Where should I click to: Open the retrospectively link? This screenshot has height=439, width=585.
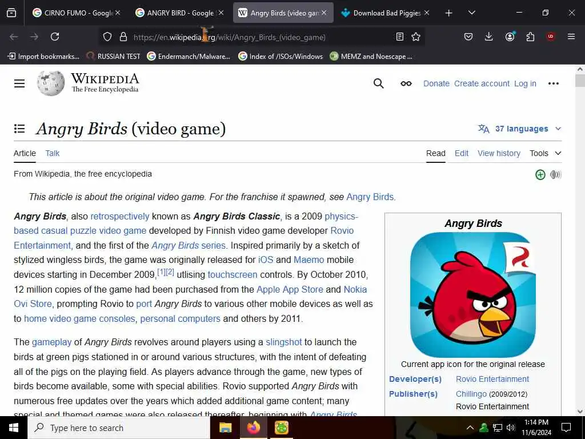[x=120, y=217]
